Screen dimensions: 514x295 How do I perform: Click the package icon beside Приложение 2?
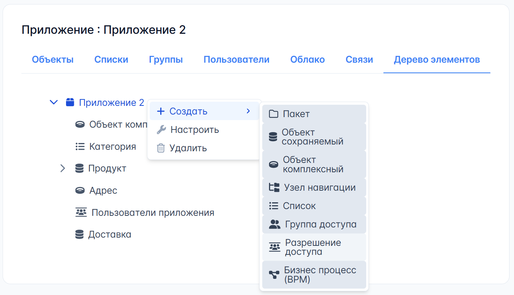pos(70,102)
